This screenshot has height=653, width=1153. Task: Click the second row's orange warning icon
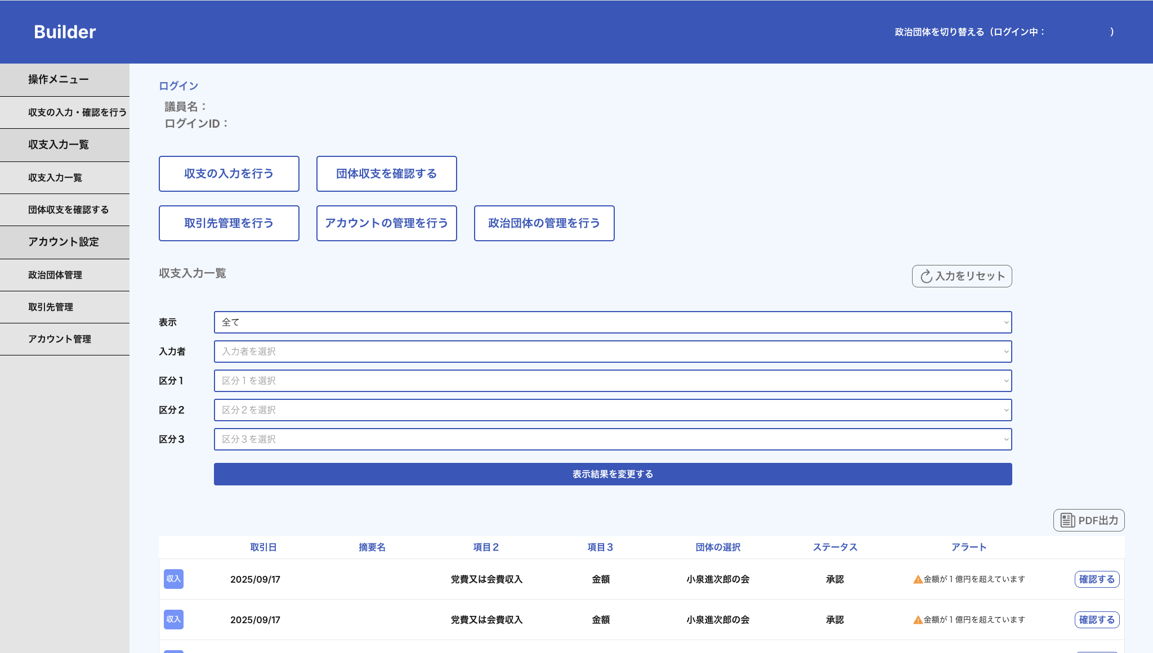tap(918, 620)
